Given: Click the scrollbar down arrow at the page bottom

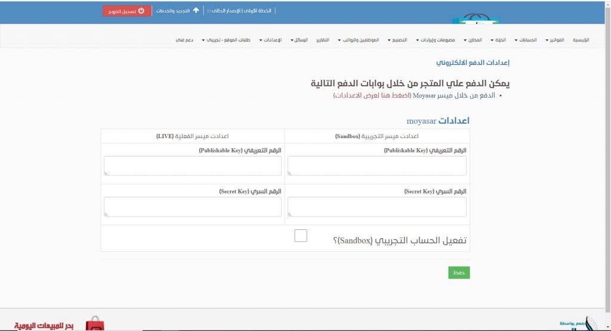Looking at the screenshot, I should point(607,327).
